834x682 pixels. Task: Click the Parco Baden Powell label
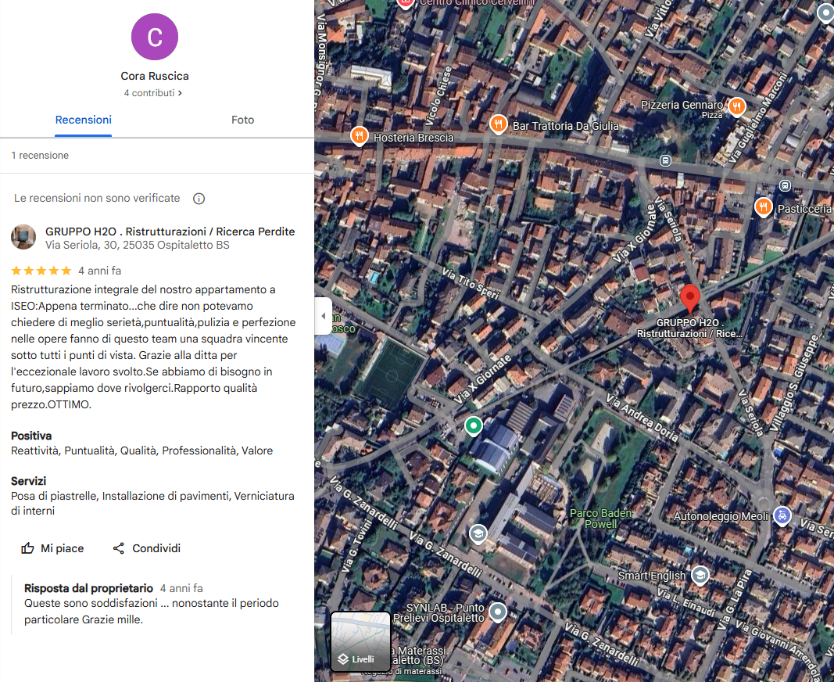pos(600,518)
